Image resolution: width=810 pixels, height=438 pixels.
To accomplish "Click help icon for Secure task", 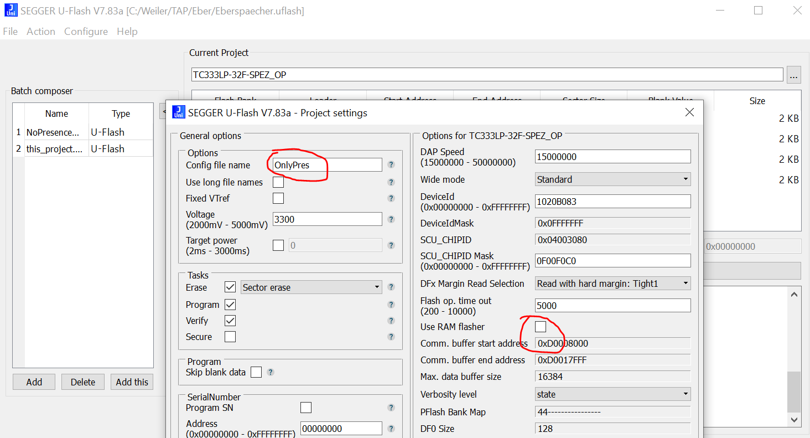I will point(391,337).
